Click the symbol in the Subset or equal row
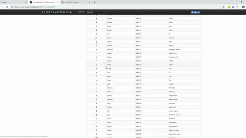 (96, 130)
